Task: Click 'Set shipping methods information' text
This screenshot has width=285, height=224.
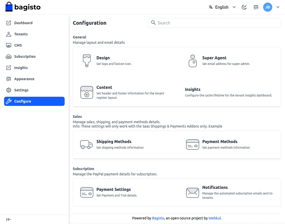Action: click(120, 147)
